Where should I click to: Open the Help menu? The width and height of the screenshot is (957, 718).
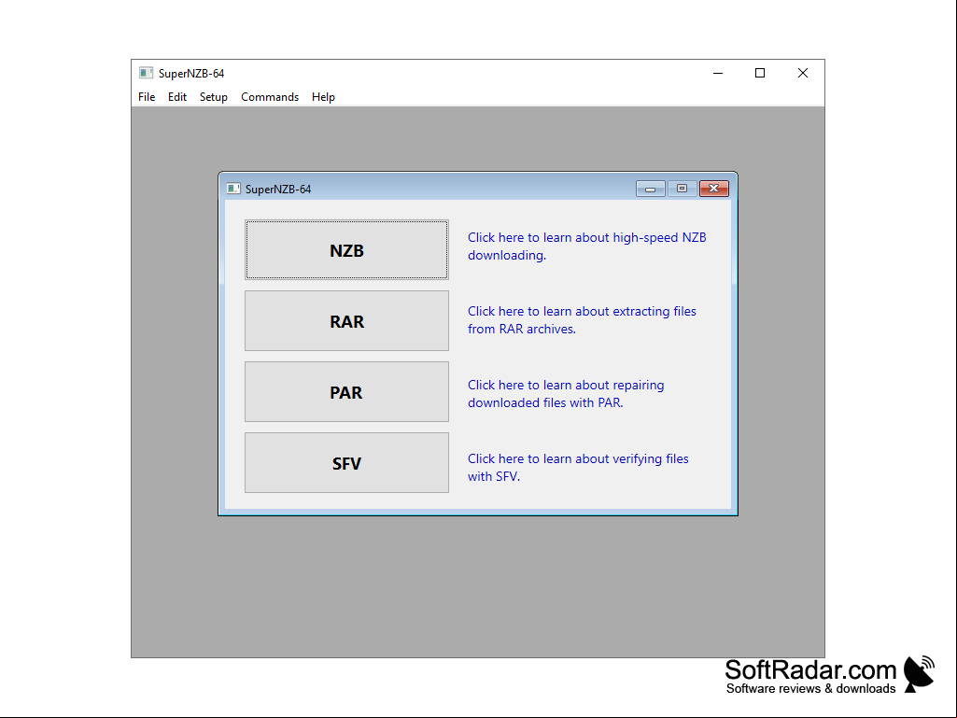click(x=323, y=97)
